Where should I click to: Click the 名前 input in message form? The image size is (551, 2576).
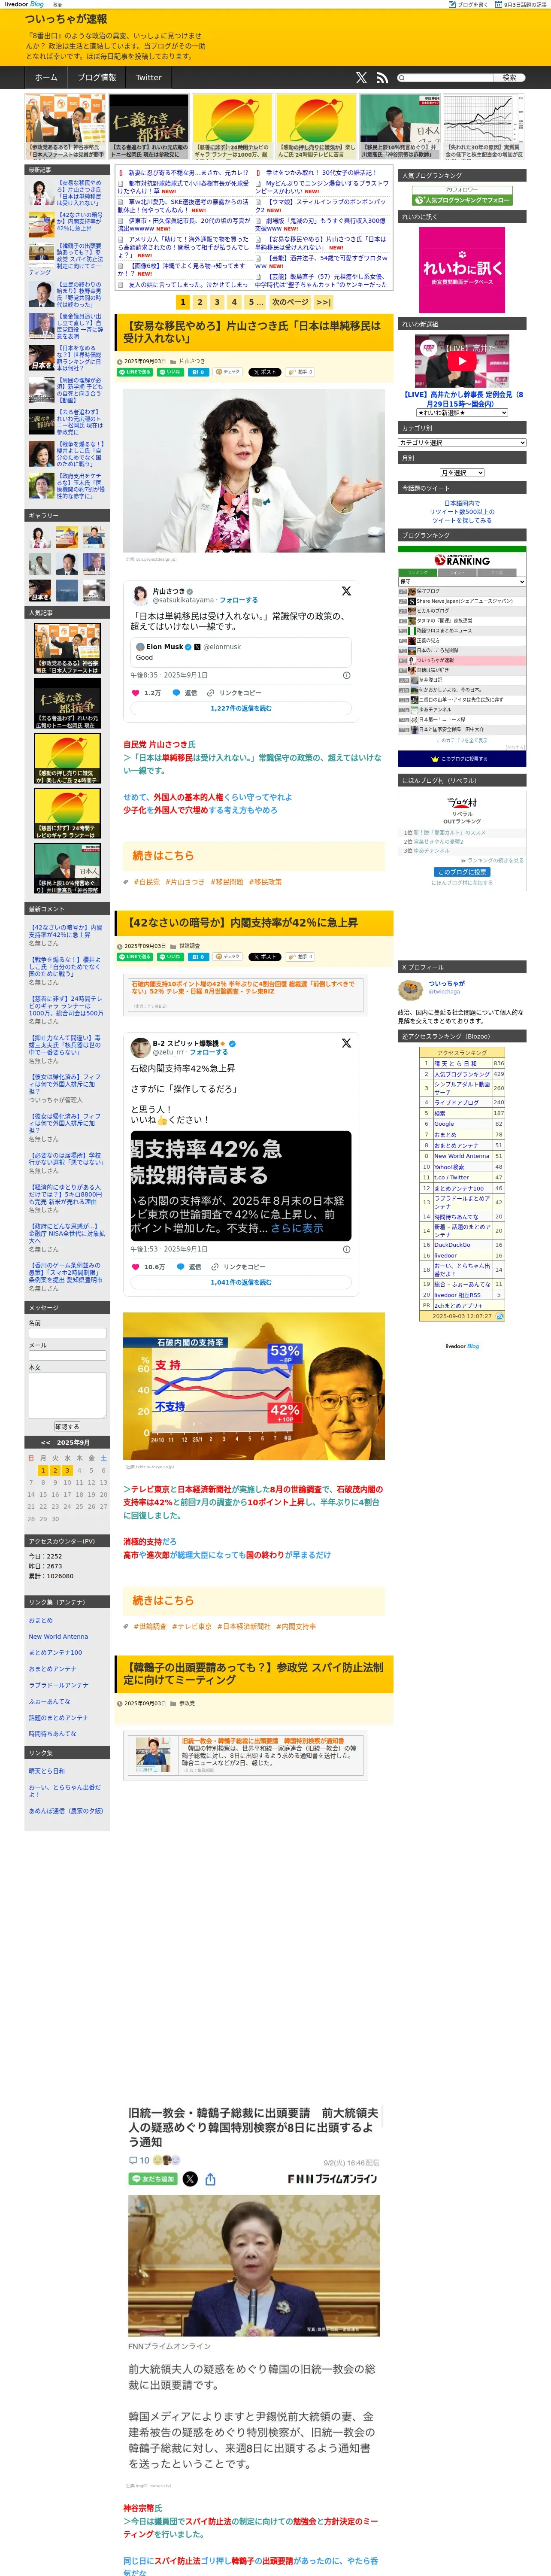tap(67, 1333)
